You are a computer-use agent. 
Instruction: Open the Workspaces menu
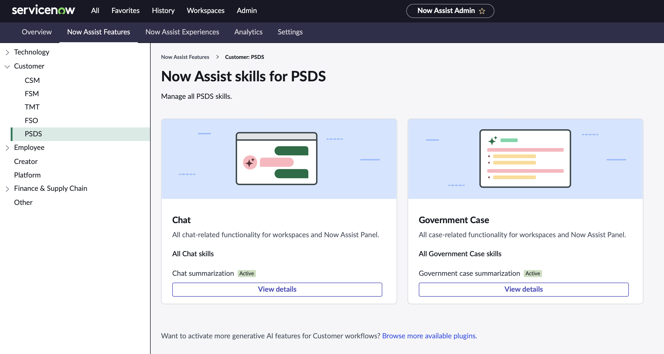(x=205, y=10)
